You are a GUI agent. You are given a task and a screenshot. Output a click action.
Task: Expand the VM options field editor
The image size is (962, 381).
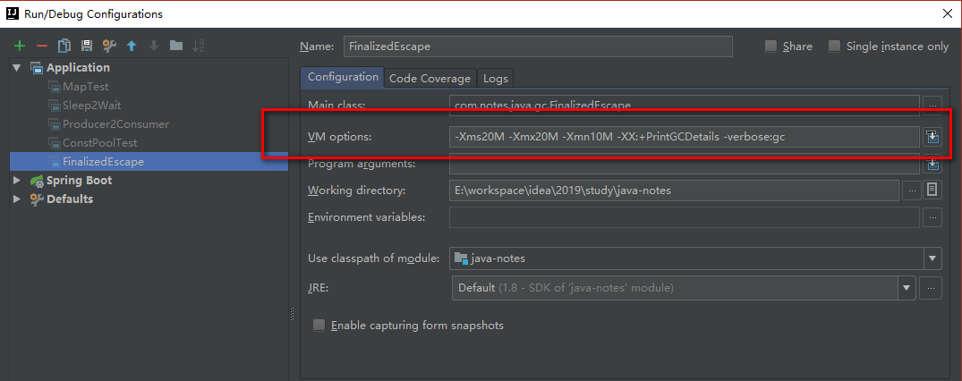click(932, 137)
